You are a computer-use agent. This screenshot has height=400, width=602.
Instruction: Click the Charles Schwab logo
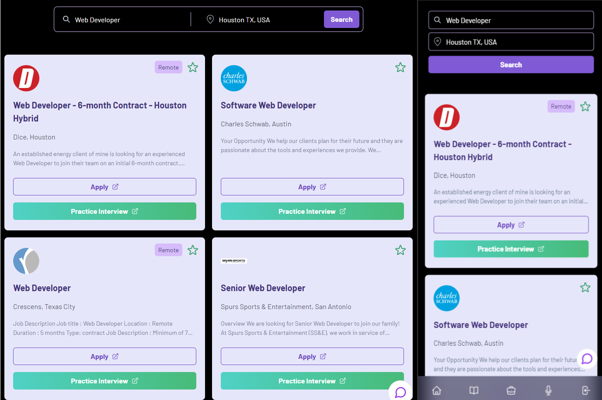(x=234, y=78)
